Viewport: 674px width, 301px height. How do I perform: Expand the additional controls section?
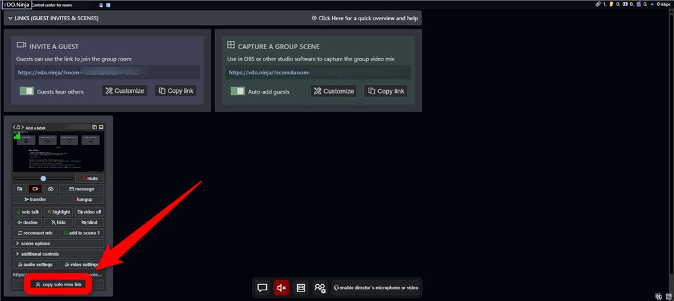pos(59,254)
